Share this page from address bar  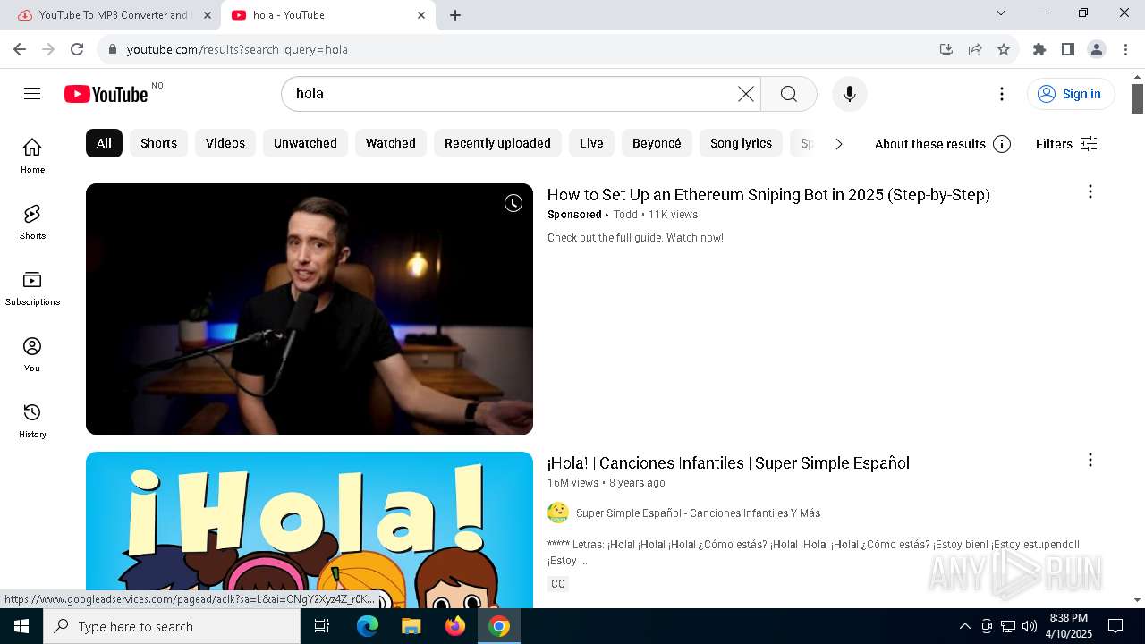click(975, 49)
